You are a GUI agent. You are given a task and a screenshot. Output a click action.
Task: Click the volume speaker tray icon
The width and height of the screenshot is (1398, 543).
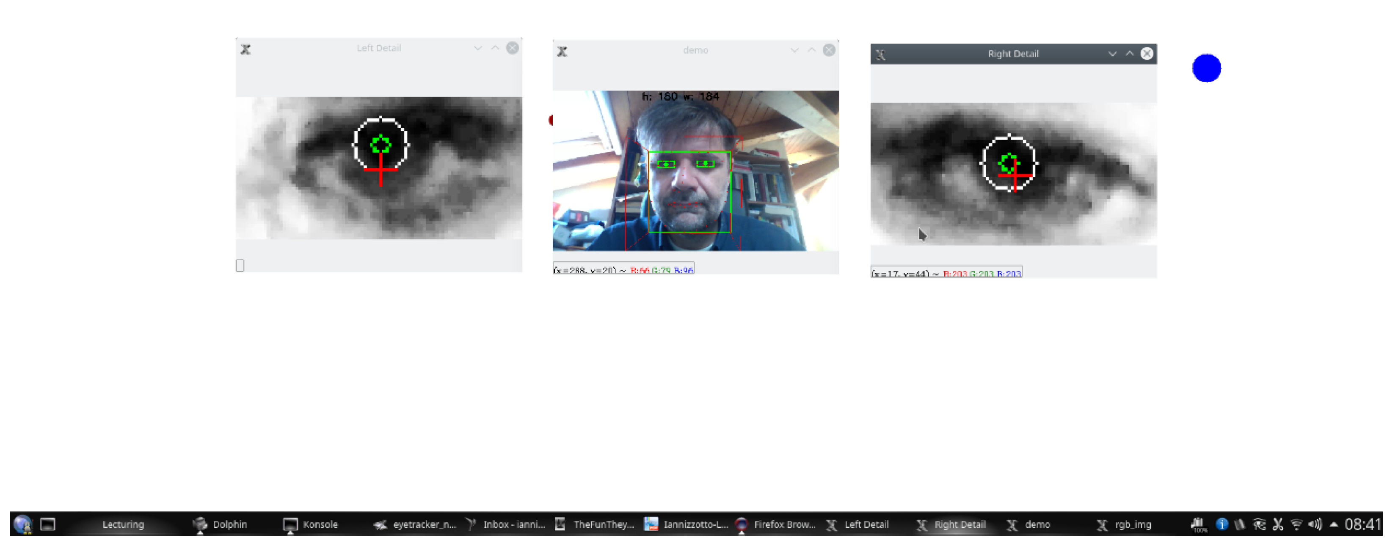click(1315, 524)
